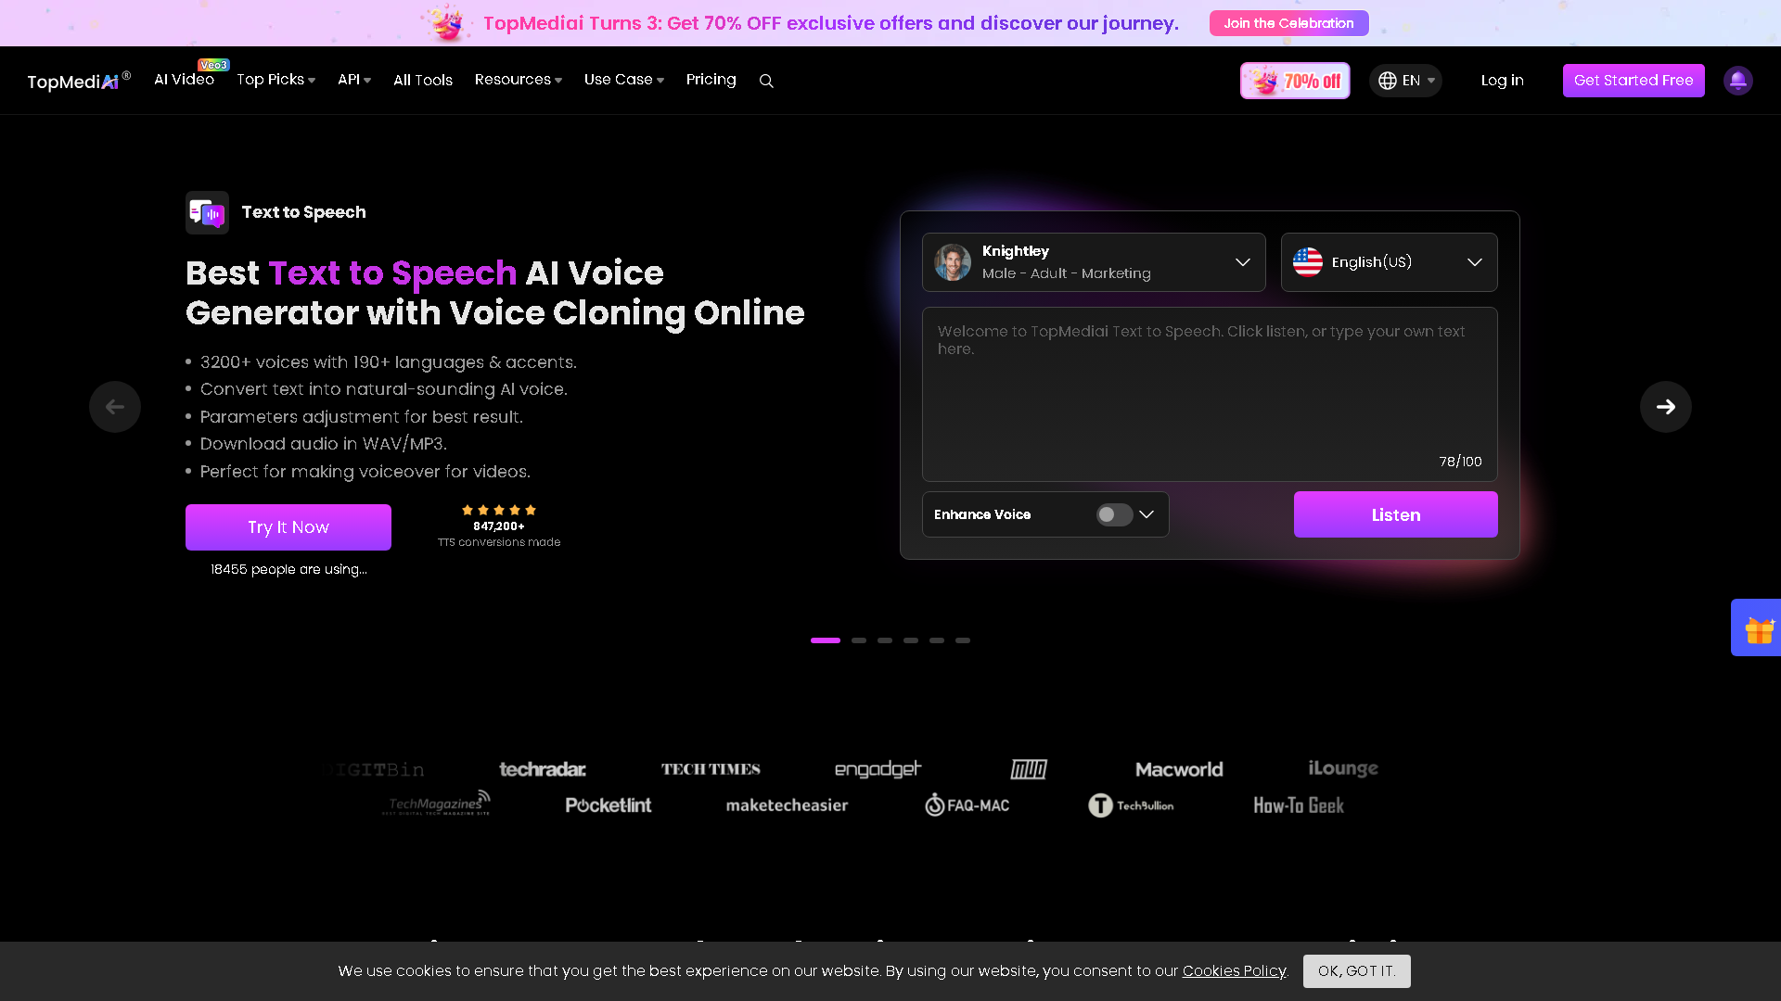Open the AI Video menu item

click(184, 80)
